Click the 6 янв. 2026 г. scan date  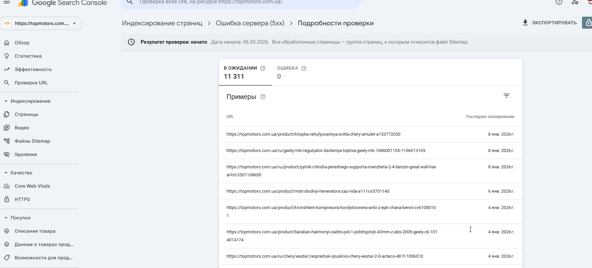coord(501,191)
